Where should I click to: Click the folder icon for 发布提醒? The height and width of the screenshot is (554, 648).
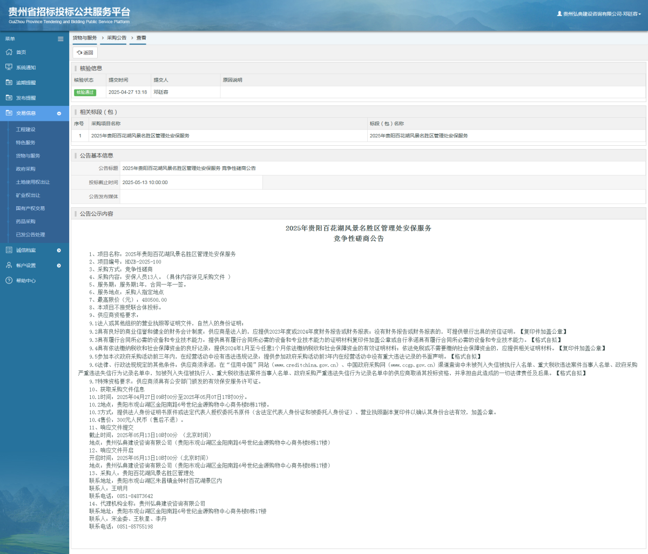tap(9, 98)
